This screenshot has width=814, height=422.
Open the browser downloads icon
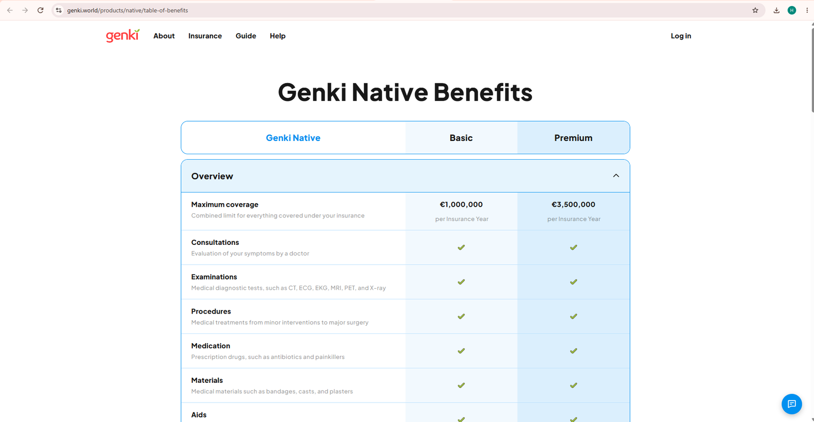776,10
